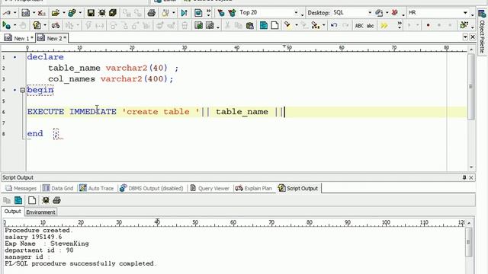
Task: Open the DBMS Output (disabled) tab
Action: (x=151, y=188)
